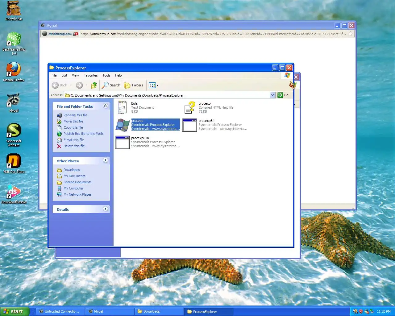Switch to ProcessExplorer taskbar button

(208, 311)
